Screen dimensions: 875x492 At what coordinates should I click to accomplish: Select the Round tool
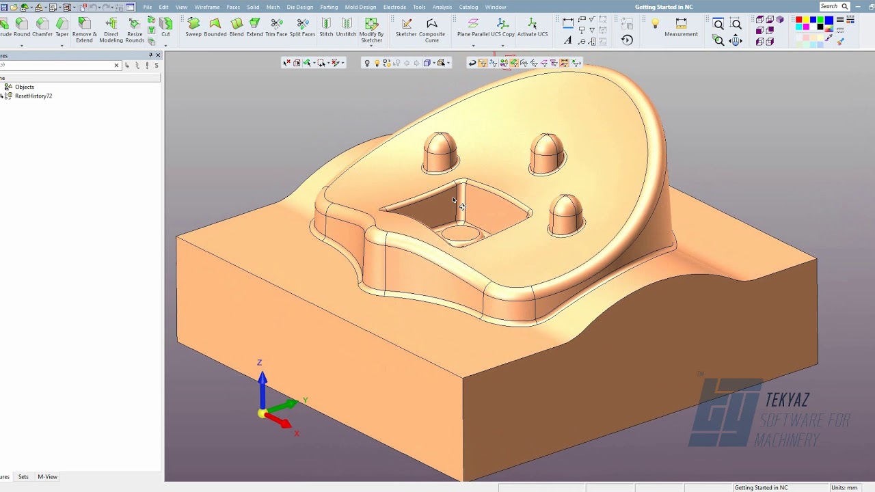[22, 27]
